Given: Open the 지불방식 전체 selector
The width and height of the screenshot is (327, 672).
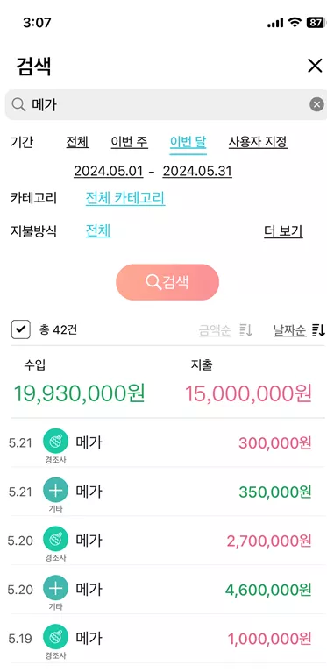Looking at the screenshot, I should tap(98, 231).
